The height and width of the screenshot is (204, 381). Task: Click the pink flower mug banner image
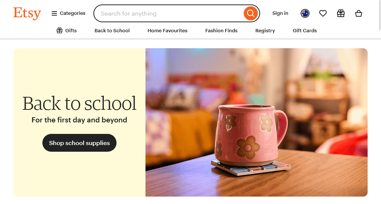[x=256, y=122]
